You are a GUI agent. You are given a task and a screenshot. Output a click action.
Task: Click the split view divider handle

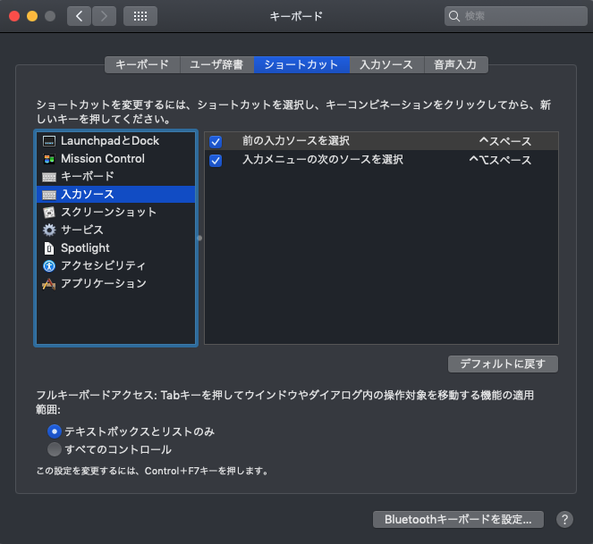(x=199, y=238)
